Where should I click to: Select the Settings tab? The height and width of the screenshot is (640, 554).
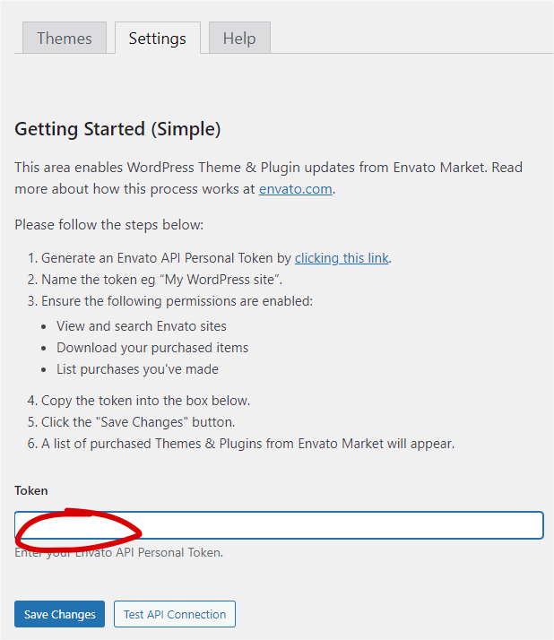click(157, 39)
